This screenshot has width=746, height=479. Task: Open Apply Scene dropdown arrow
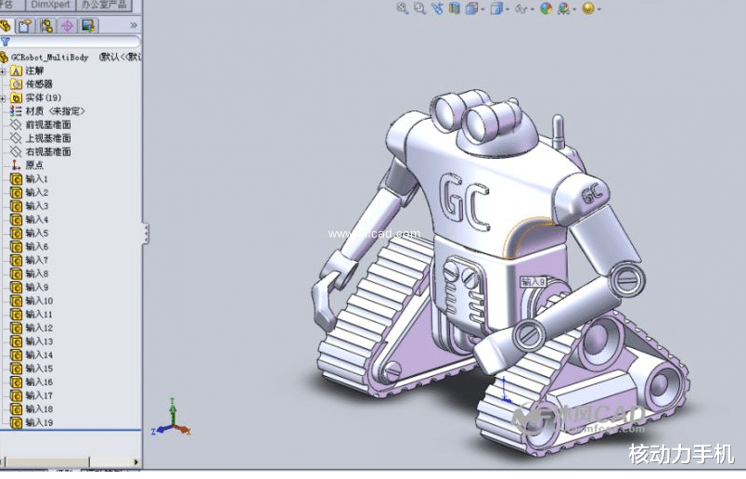(x=575, y=9)
